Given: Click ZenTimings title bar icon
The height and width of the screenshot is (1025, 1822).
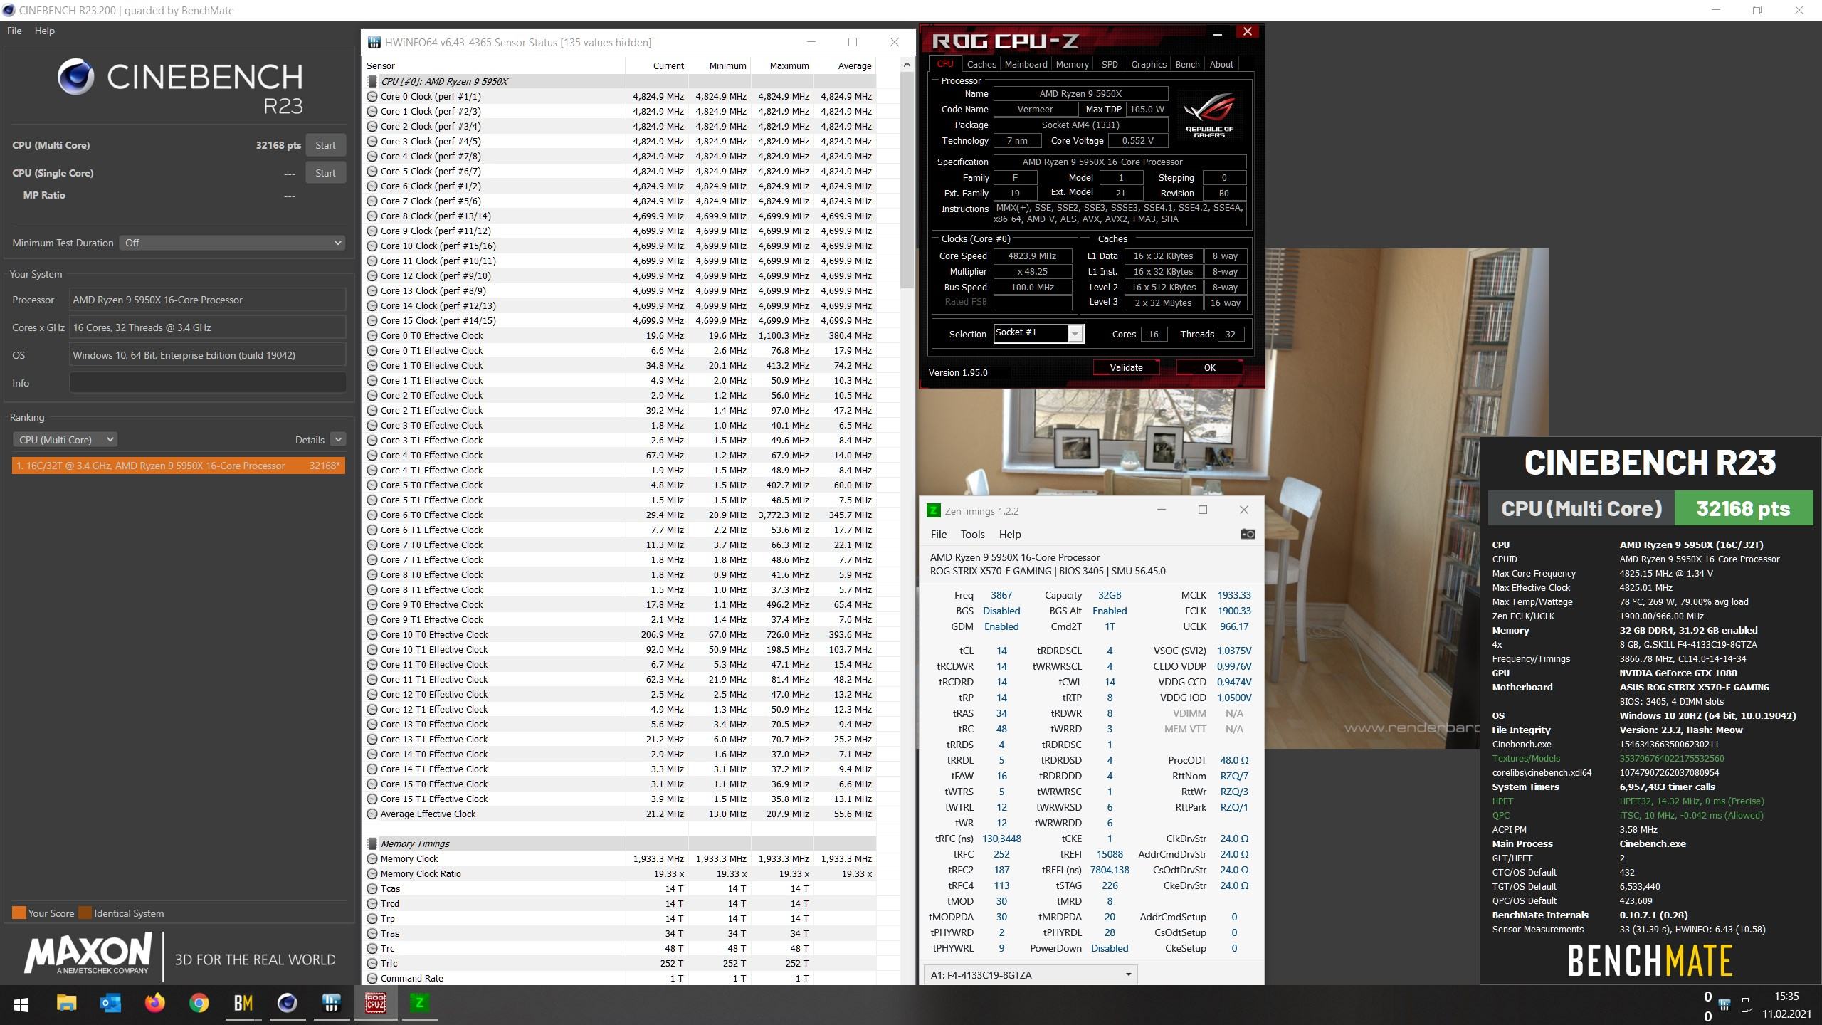Looking at the screenshot, I should tap(933, 510).
